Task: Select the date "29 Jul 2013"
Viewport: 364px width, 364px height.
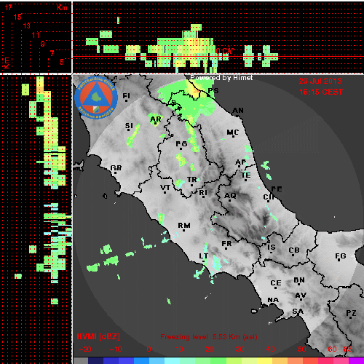Action: [320, 81]
